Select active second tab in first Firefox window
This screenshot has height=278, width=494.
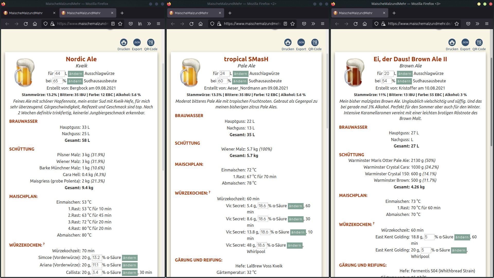(88, 13)
